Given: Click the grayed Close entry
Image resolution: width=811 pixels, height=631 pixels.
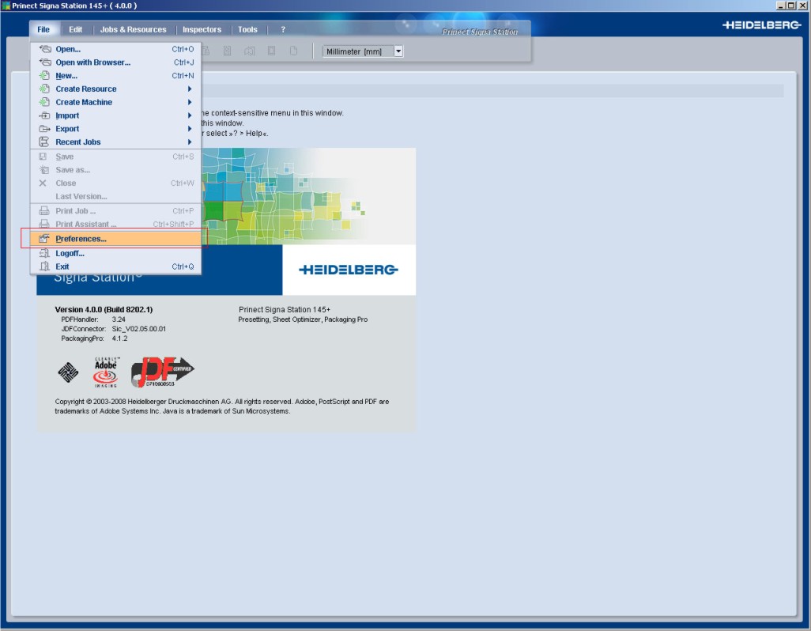Looking at the screenshot, I should (116, 183).
